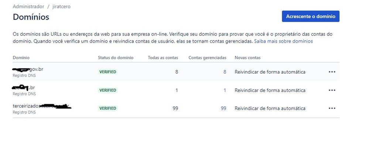
Task: Open more actions for the terceirizado domain
Action: click(332, 108)
